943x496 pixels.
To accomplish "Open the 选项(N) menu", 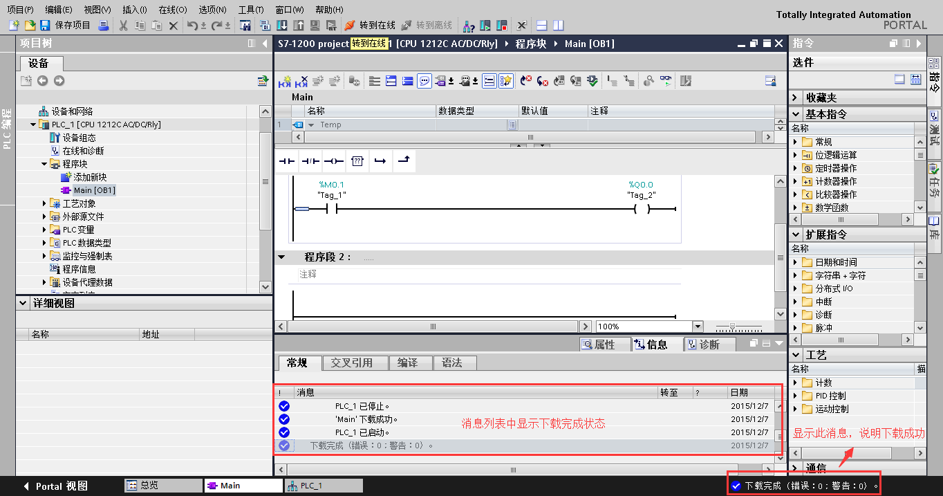I will point(212,10).
